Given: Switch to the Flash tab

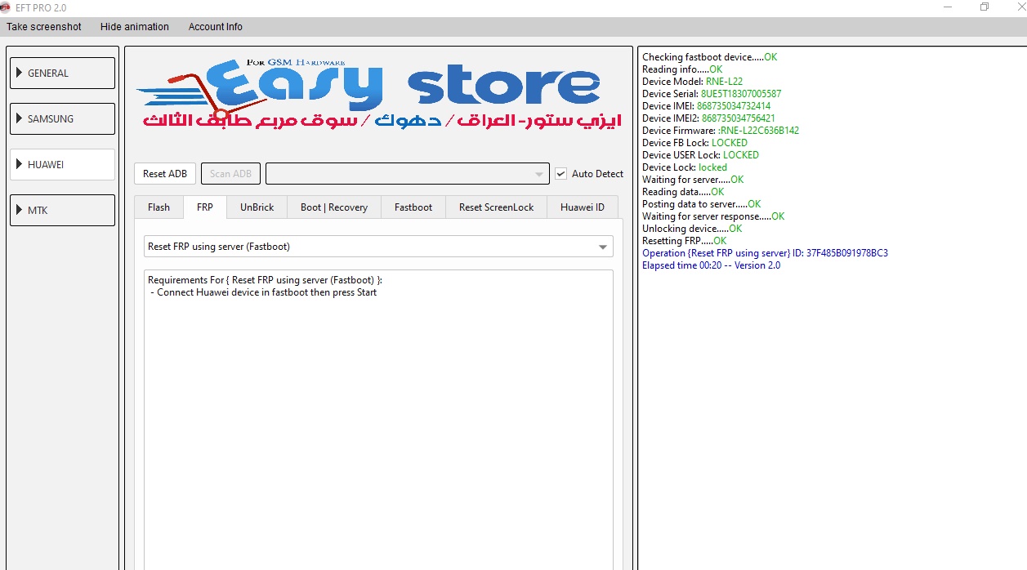Looking at the screenshot, I should point(159,207).
